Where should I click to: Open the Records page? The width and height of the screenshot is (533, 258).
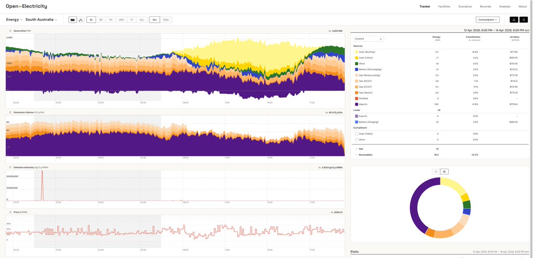pyautogui.click(x=485, y=7)
